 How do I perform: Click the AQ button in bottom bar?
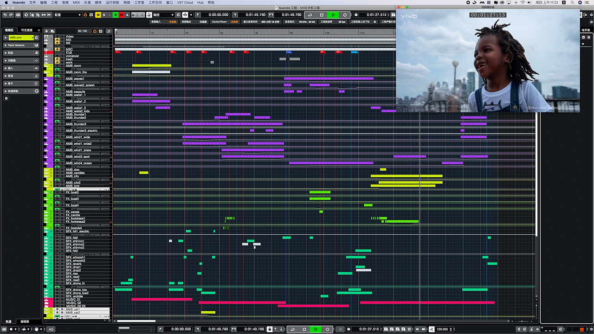pyautogui.click(x=51, y=329)
